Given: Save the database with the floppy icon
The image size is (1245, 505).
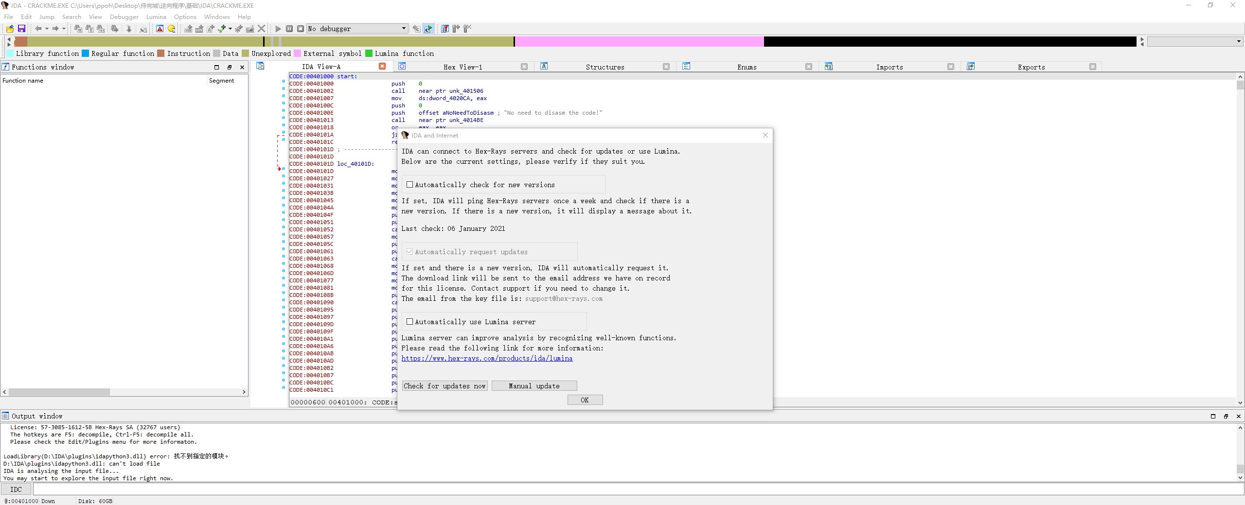Looking at the screenshot, I should click(x=21, y=29).
